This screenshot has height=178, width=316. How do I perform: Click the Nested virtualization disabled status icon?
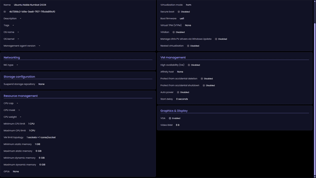click(188, 46)
